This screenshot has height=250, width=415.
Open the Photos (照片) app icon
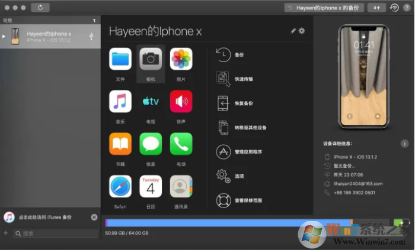[181, 59]
